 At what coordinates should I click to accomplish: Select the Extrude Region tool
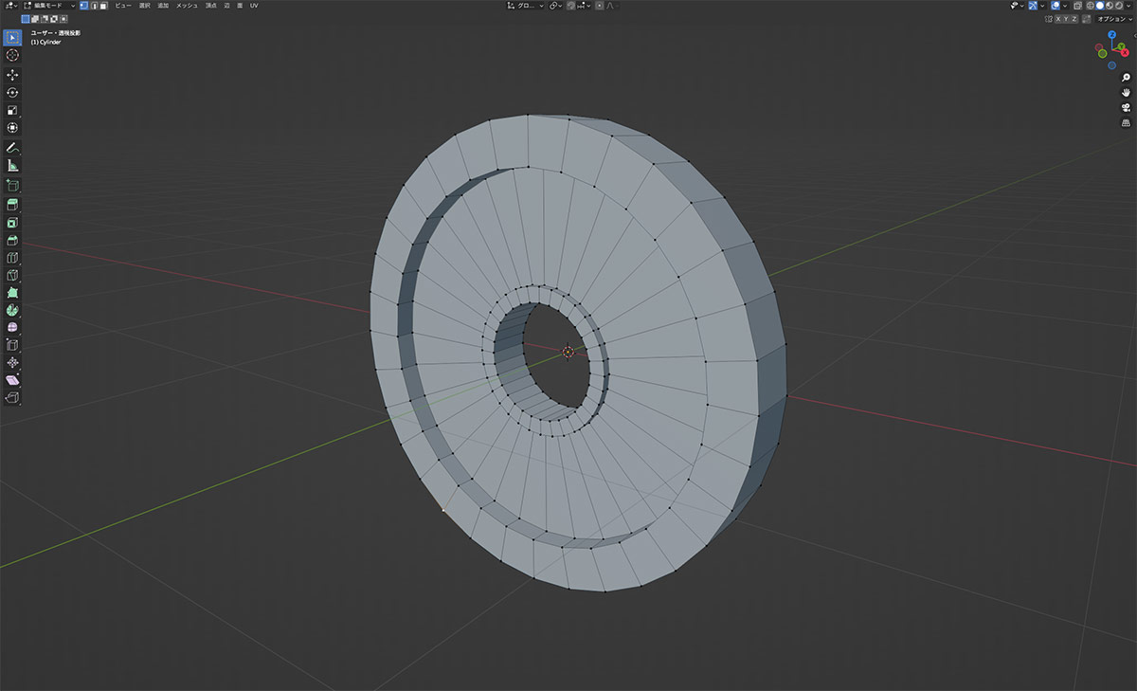click(12, 204)
